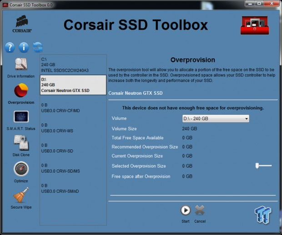Click the Drive Information label

(x=21, y=76)
